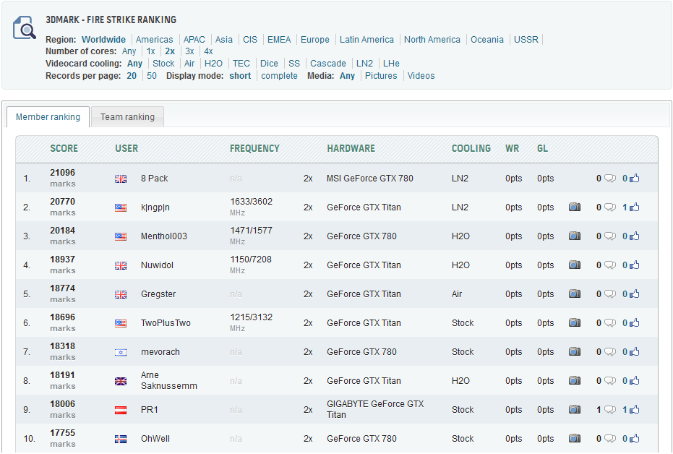Click the camera icon in Menthol003's row
The width and height of the screenshot is (673, 454).
575,236
